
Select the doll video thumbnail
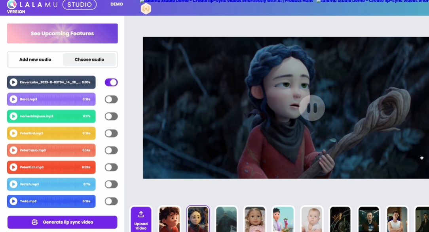[255, 219]
